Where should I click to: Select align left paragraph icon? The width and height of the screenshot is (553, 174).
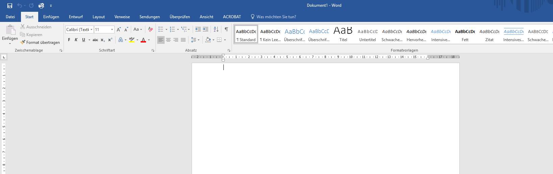[161, 40]
